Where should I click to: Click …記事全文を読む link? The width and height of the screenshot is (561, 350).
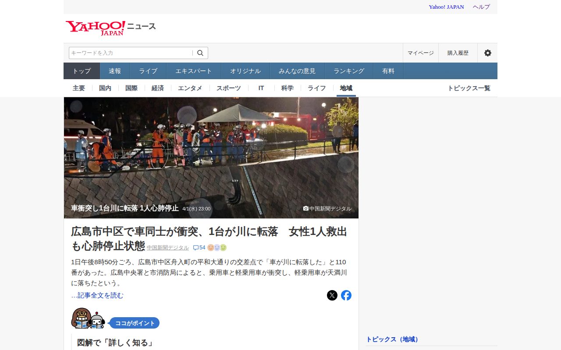coord(97,295)
